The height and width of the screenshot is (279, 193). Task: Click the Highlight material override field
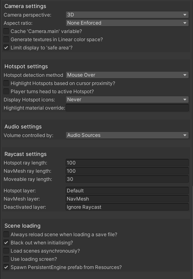[x=127, y=108]
